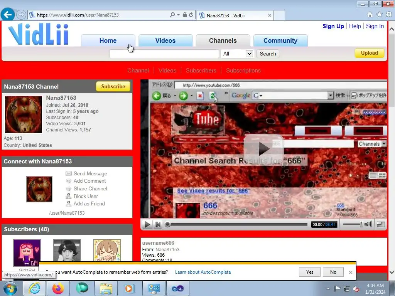The height and width of the screenshot is (296, 395).
Task: Click the Block User person icon
Action: (x=69, y=196)
